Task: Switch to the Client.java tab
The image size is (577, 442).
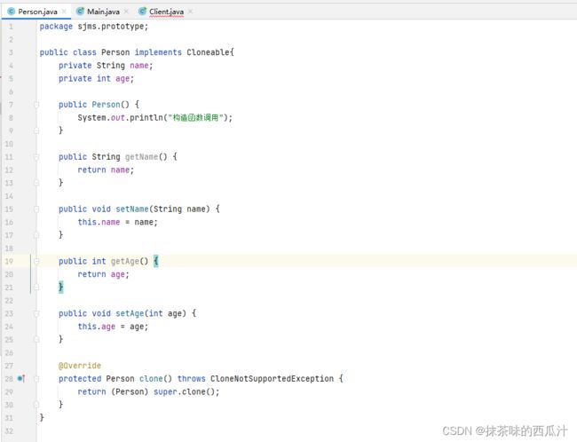Action: pyautogui.click(x=166, y=12)
